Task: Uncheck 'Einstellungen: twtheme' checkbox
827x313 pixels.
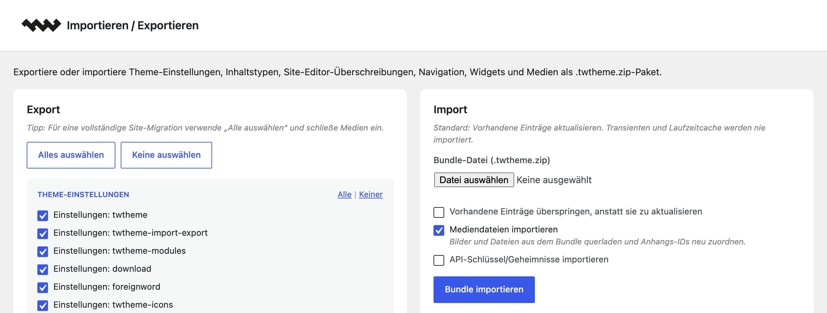Action: tap(43, 215)
